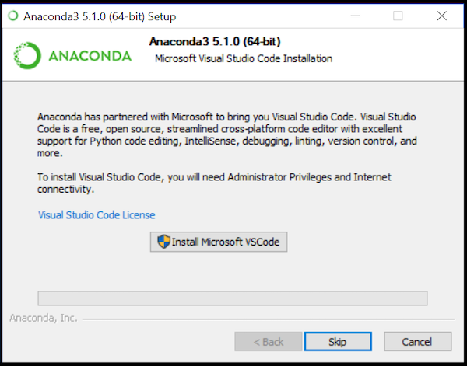
Task: Click the paragraph about partnering with Microsoft
Action: pyautogui.click(x=227, y=134)
